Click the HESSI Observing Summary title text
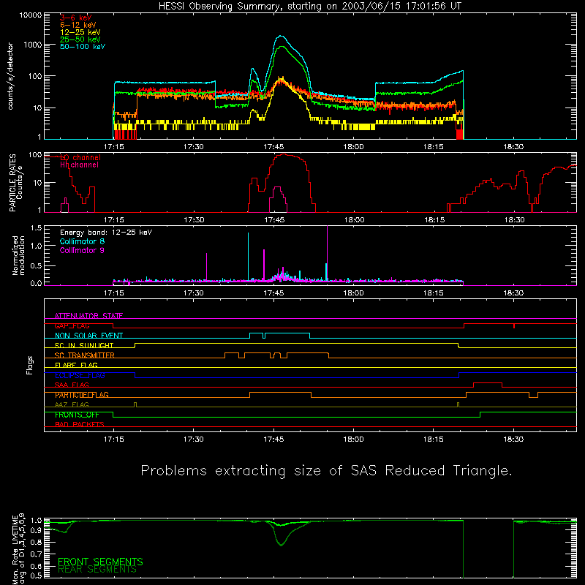This screenshot has width=585, height=585. [x=309, y=6]
